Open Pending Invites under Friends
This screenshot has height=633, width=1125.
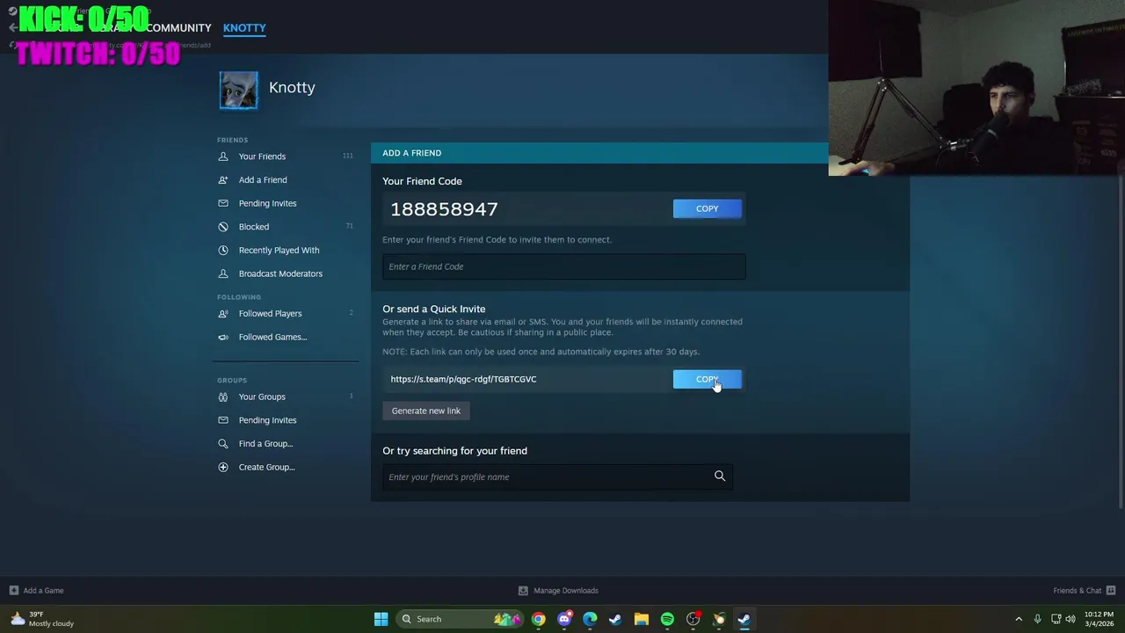point(267,203)
